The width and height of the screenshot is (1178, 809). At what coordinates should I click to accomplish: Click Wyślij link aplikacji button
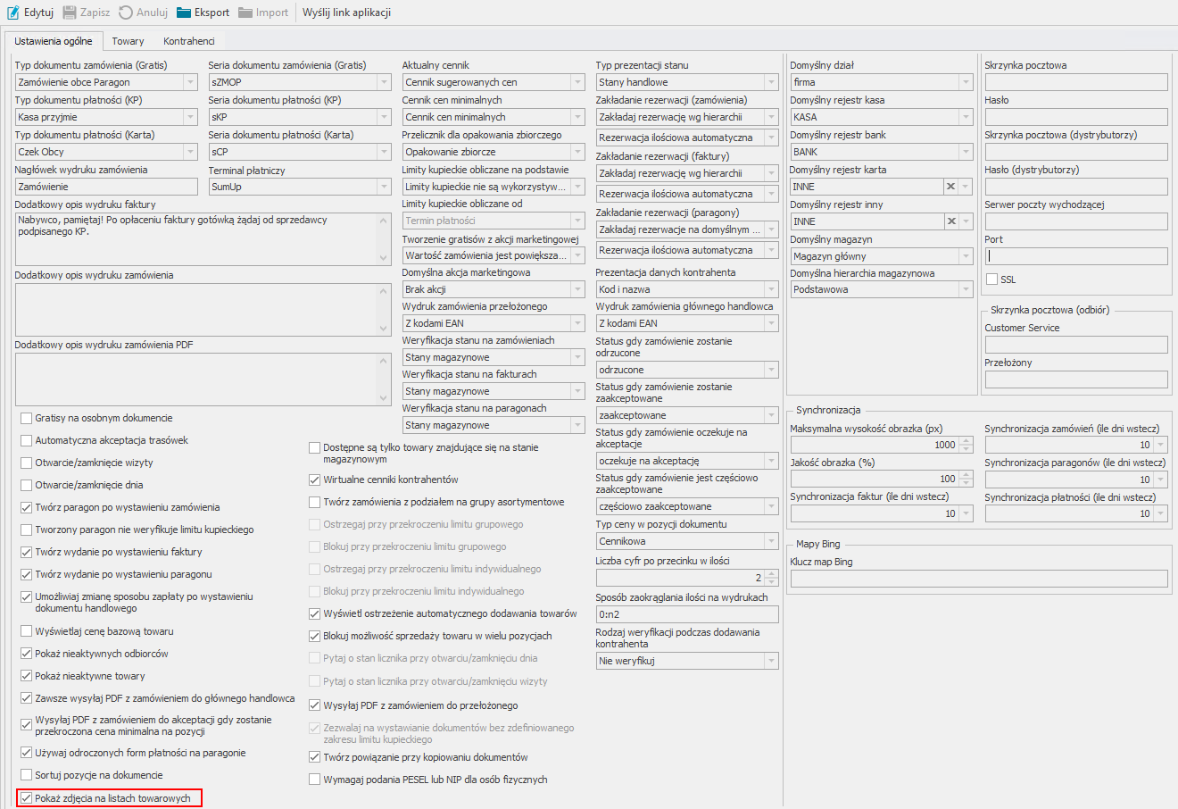[346, 13]
